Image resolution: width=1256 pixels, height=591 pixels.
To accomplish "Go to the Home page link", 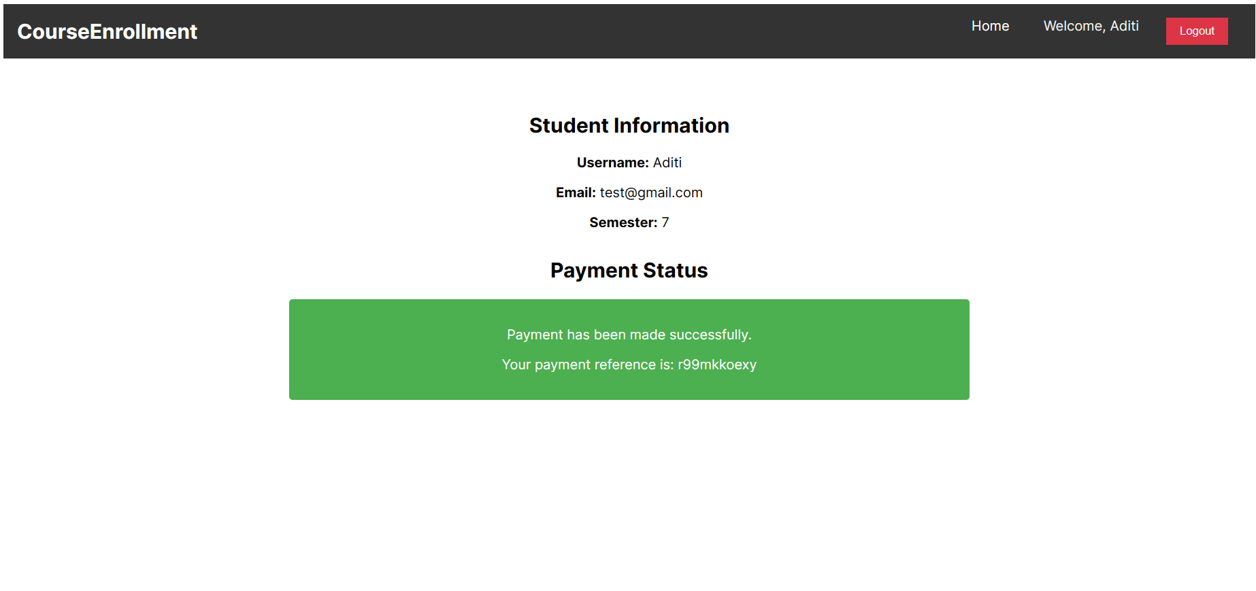I will (x=990, y=26).
